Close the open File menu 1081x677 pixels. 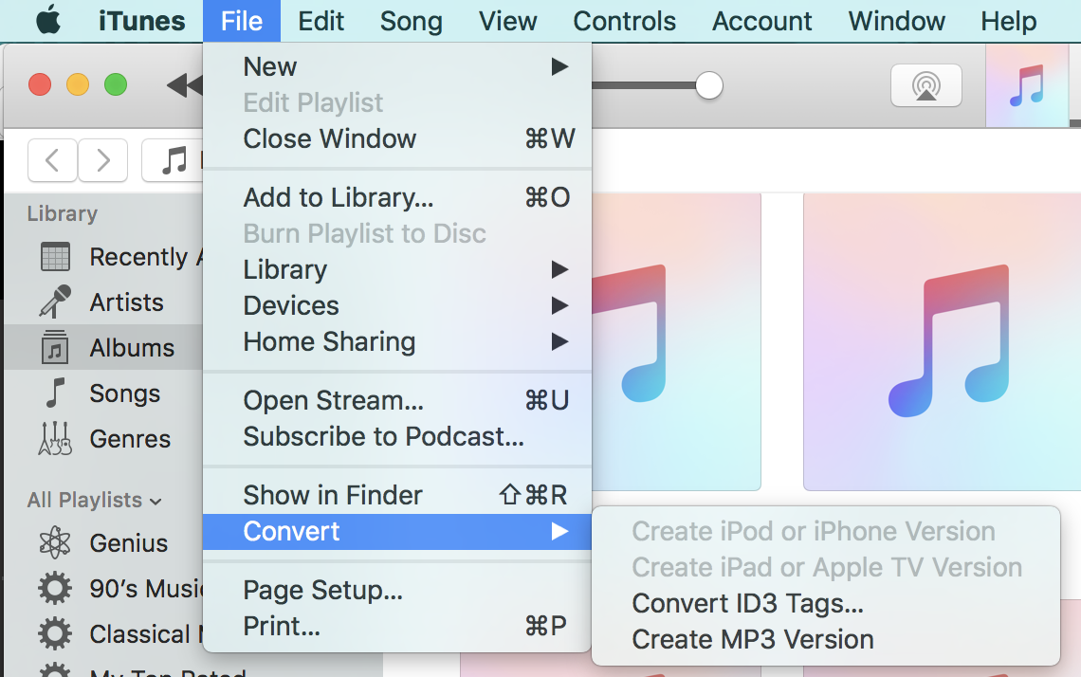(242, 21)
